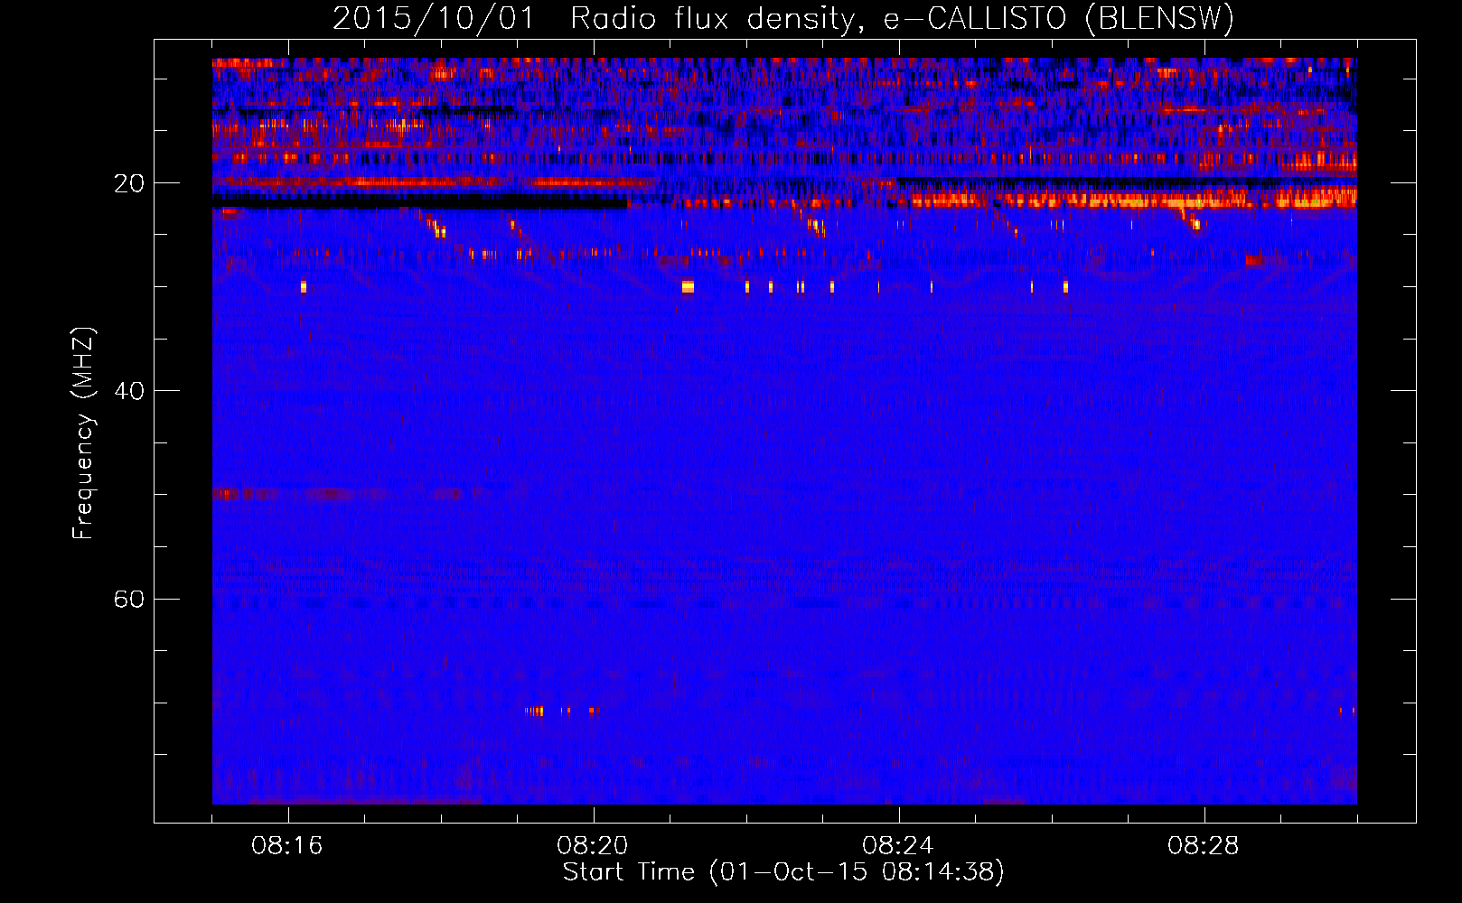
Task: Click the 'Frequency (MHZ)' axis label
Action: click(83, 433)
